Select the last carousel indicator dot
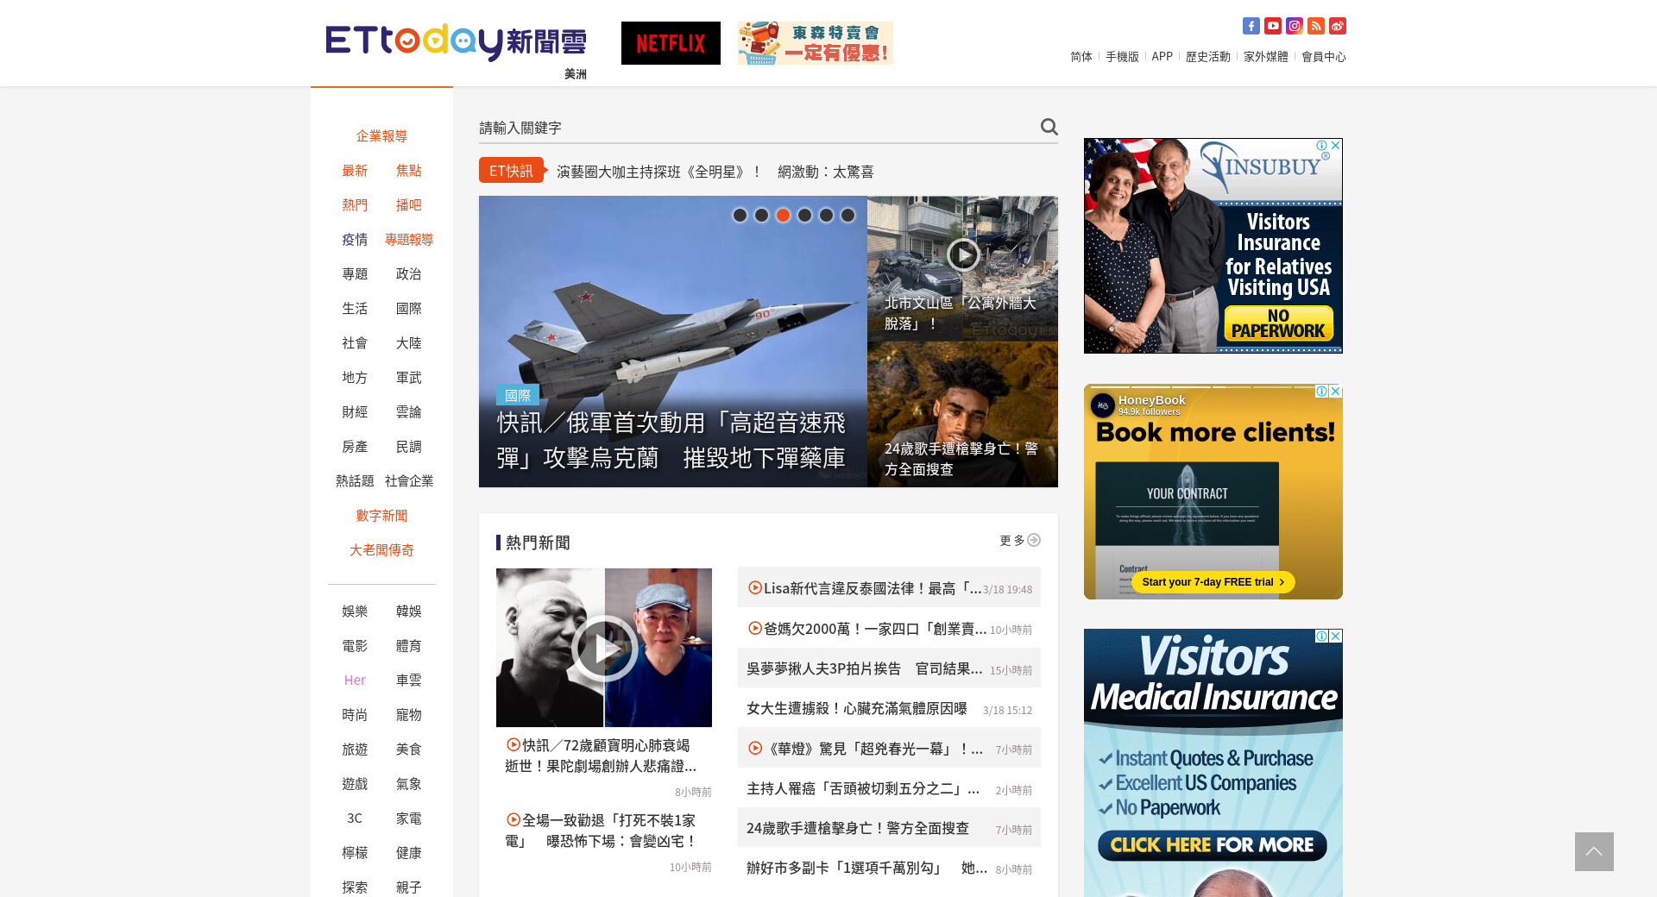Image resolution: width=1657 pixels, height=897 pixels. tap(847, 215)
